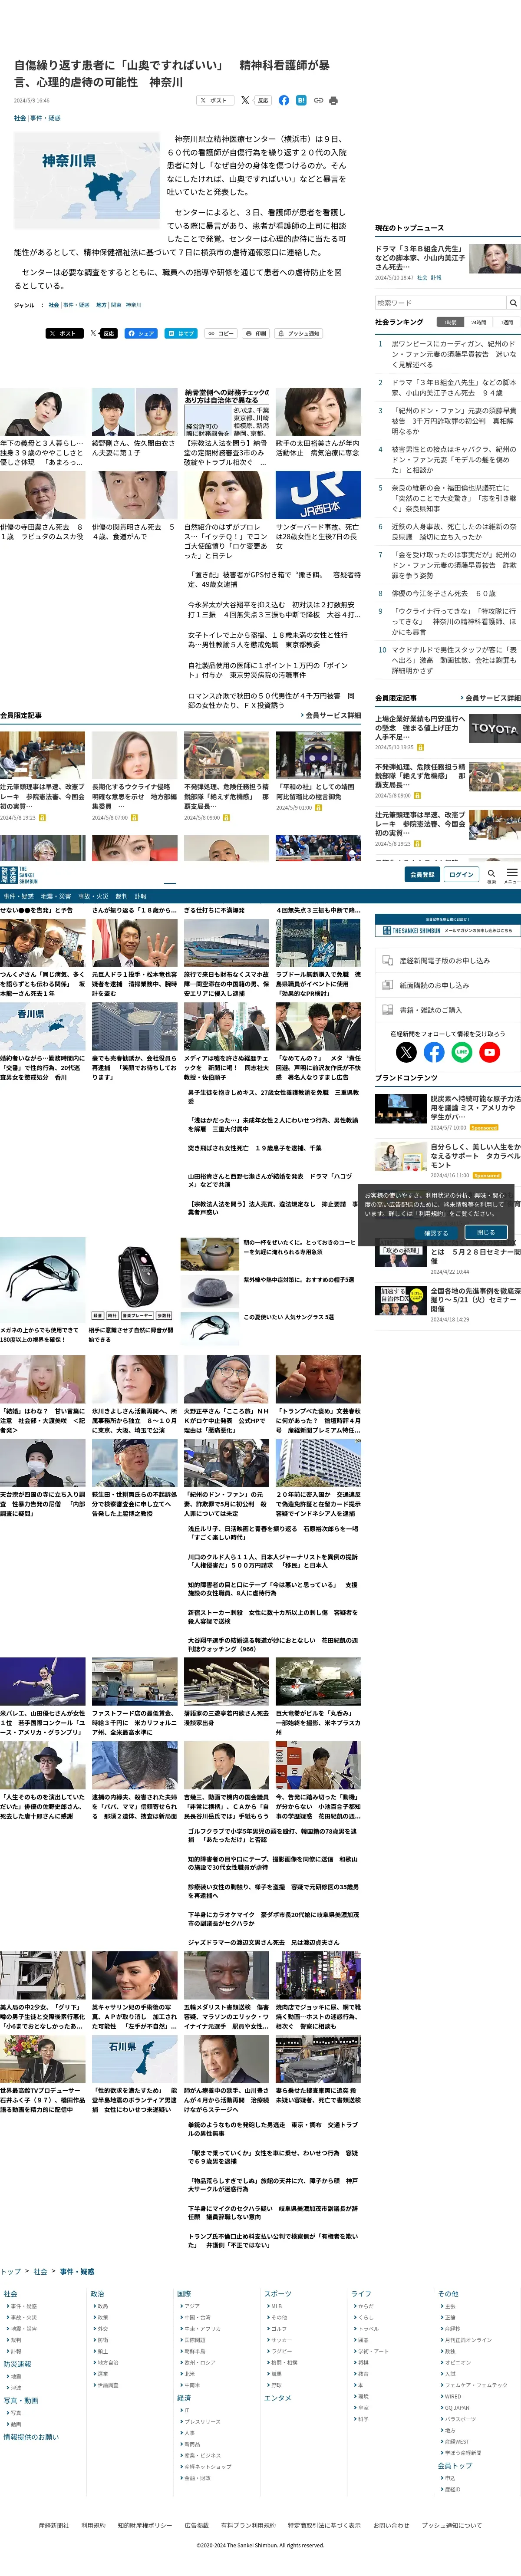521x2576 pixels.
Task: Open the TOYOTA member article thumbnail
Action: [495, 729]
